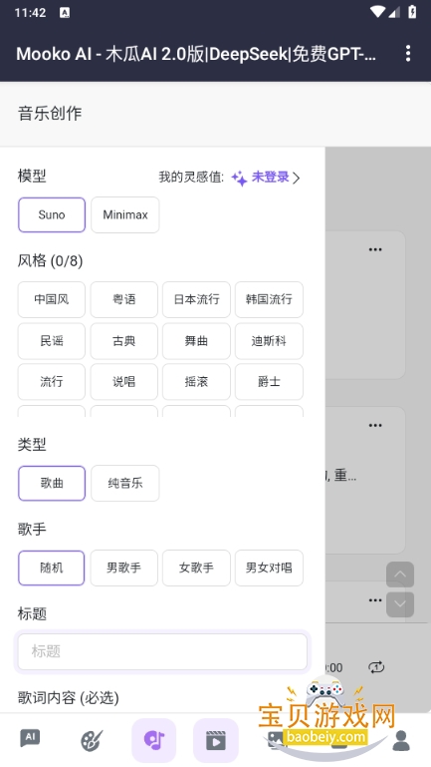This screenshot has width=431, height=767.
Task: Toggle 日本流行 style tag
Action: click(x=196, y=299)
